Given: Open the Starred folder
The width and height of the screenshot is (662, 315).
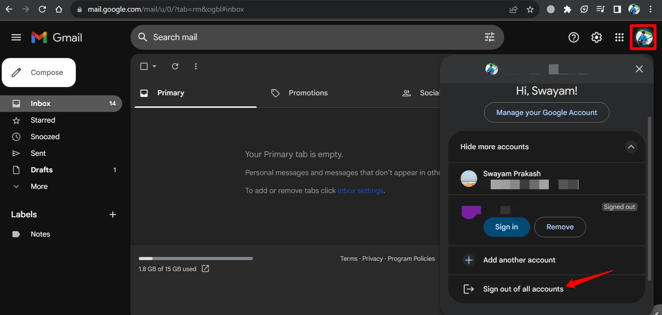Looking at the screenshot, I should click(x=43, y=120).
